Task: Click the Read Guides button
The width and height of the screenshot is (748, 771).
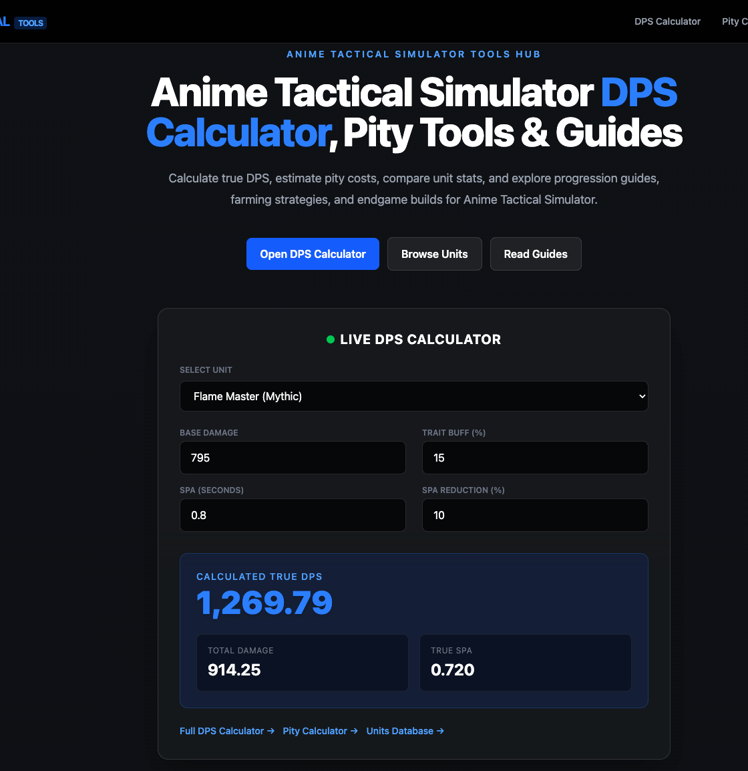Action: (536, 254)
